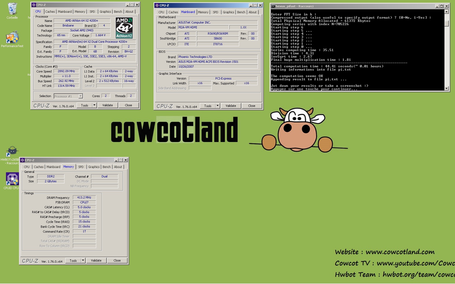Select the Graphics tab in the Mainboard window
Screen dimensions: 455x284
tap(228, 12)
